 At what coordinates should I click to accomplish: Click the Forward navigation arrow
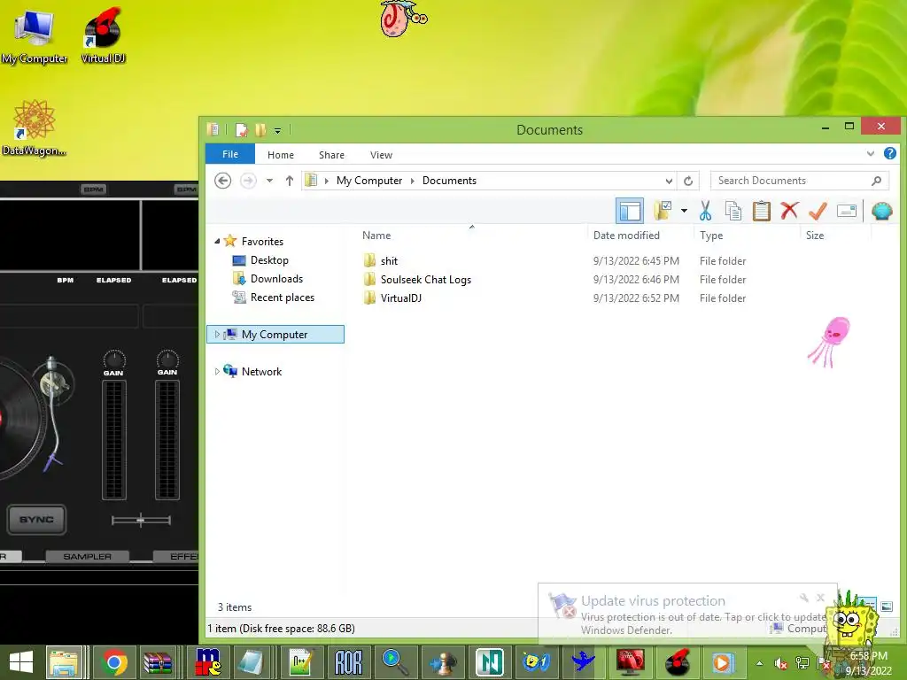[248, 181]
